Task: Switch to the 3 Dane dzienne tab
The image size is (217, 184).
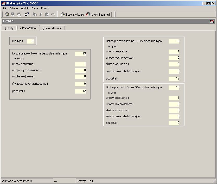Action: [x=52, y=28]
